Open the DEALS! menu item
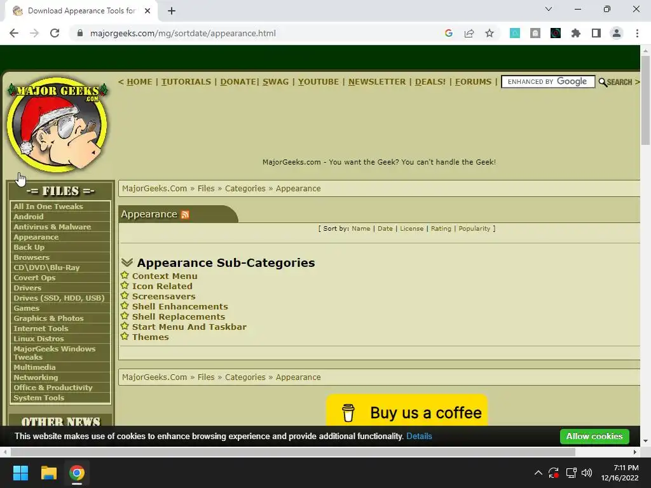This screenshot has width=651, height=488. tap(430, 82)
